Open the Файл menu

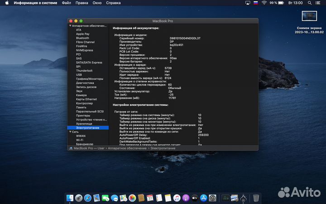point(66,3)
